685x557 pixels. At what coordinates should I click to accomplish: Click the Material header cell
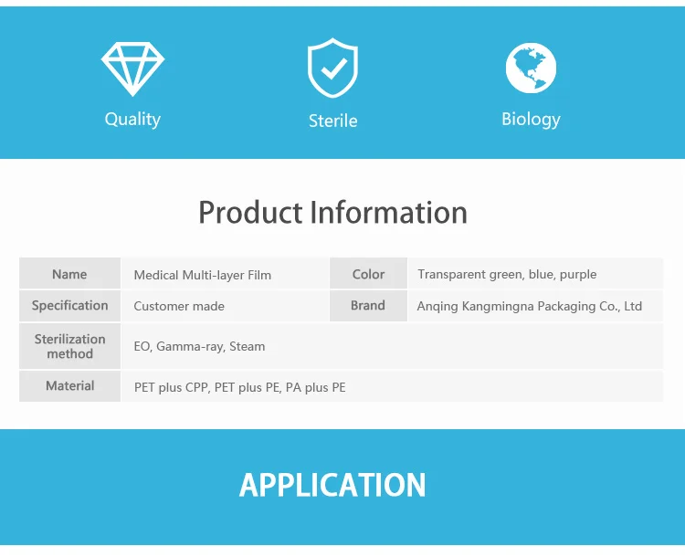[70, 386]
